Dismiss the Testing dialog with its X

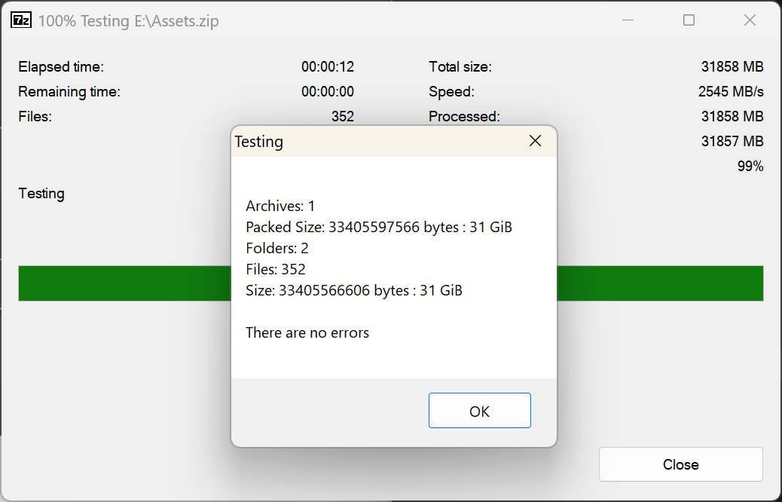point(535,141)
